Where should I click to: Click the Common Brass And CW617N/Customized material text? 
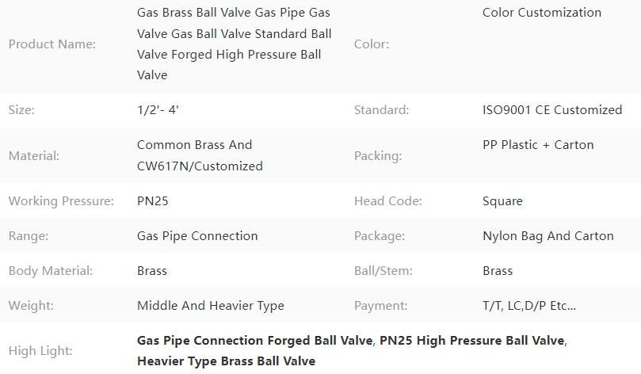pos(200,155)
